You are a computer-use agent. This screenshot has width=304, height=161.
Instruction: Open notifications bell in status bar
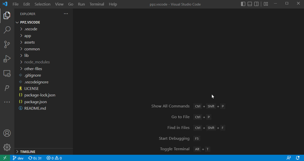pos(298,158)
